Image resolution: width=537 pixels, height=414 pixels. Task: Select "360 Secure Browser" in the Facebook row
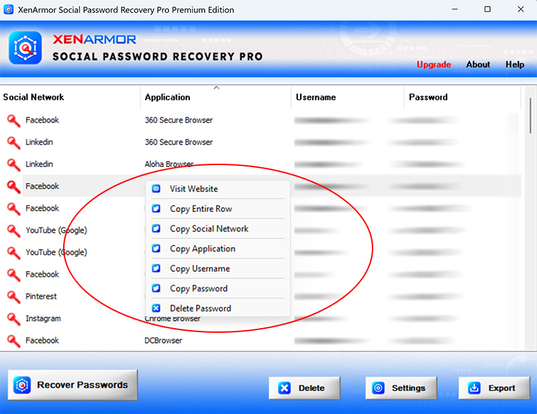pos(179,120)
